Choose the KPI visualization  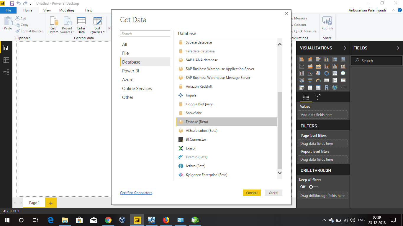point(343,80)
